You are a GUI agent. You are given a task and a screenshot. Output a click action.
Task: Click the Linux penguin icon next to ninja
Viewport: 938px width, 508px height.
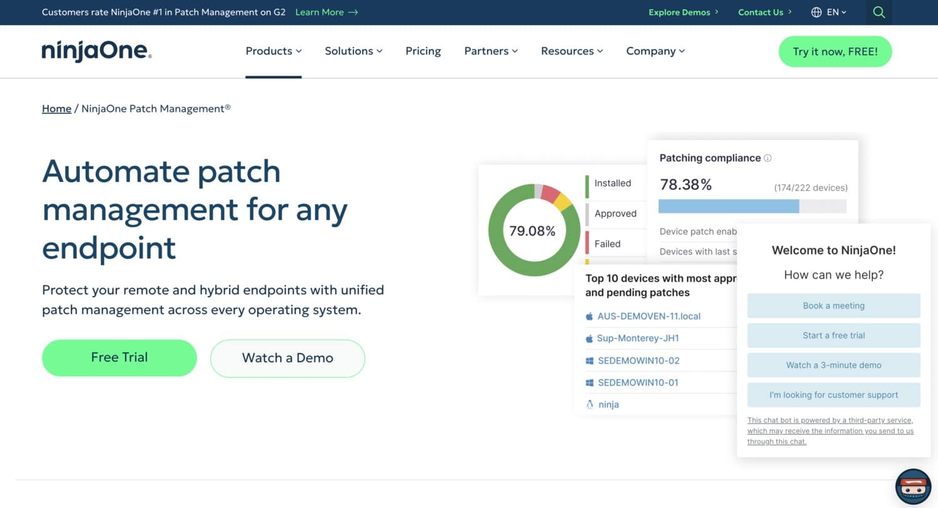tap(589, 404)
